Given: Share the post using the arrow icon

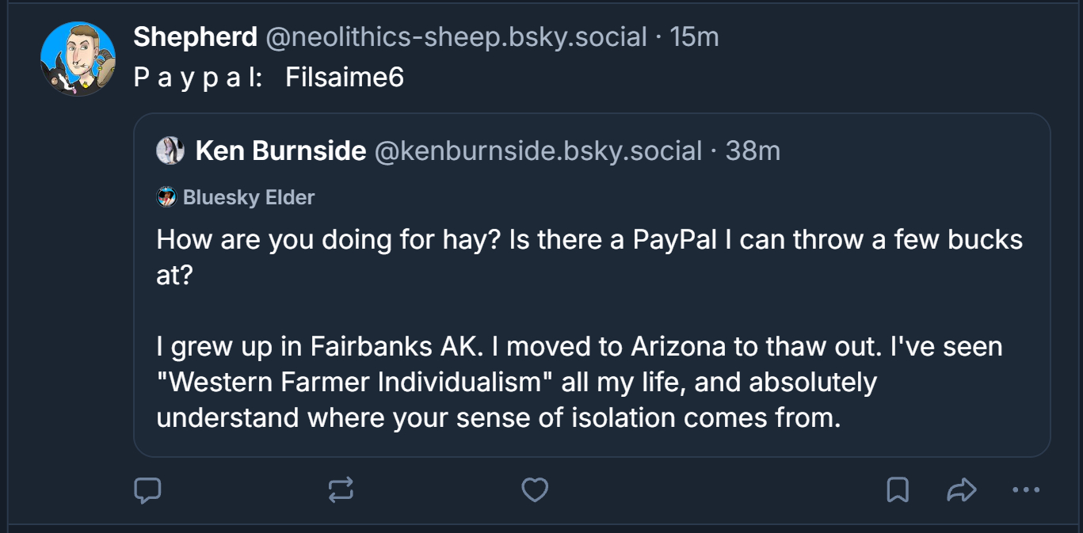Looking at the screenshot, I should [x=961, y=491].
